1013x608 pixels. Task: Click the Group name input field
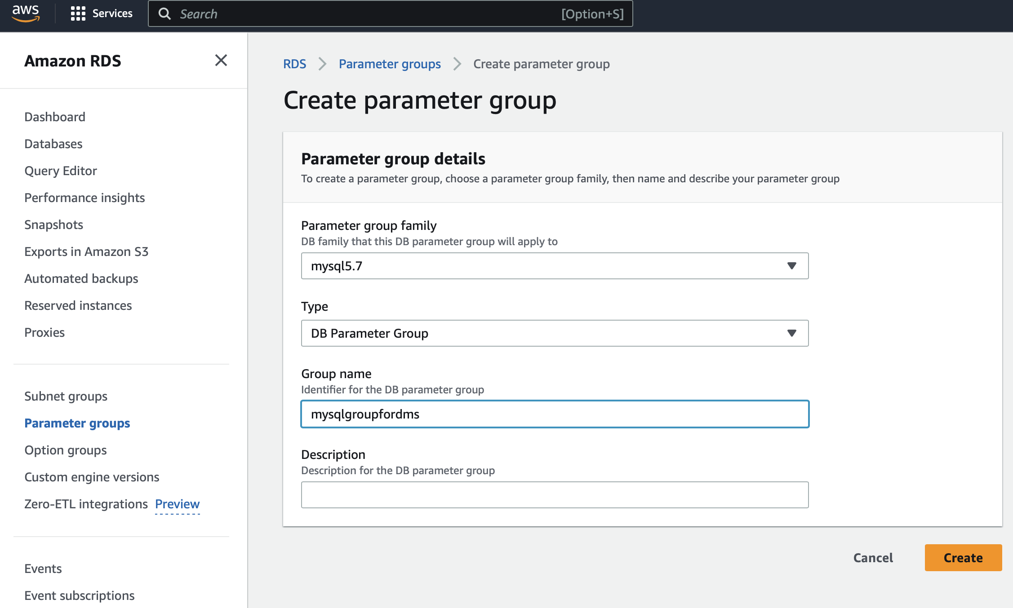click(x=555, y=414)
